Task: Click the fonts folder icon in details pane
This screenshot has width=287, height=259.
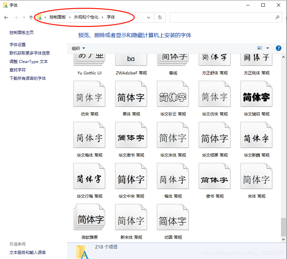Action: [x=82, y=252]
